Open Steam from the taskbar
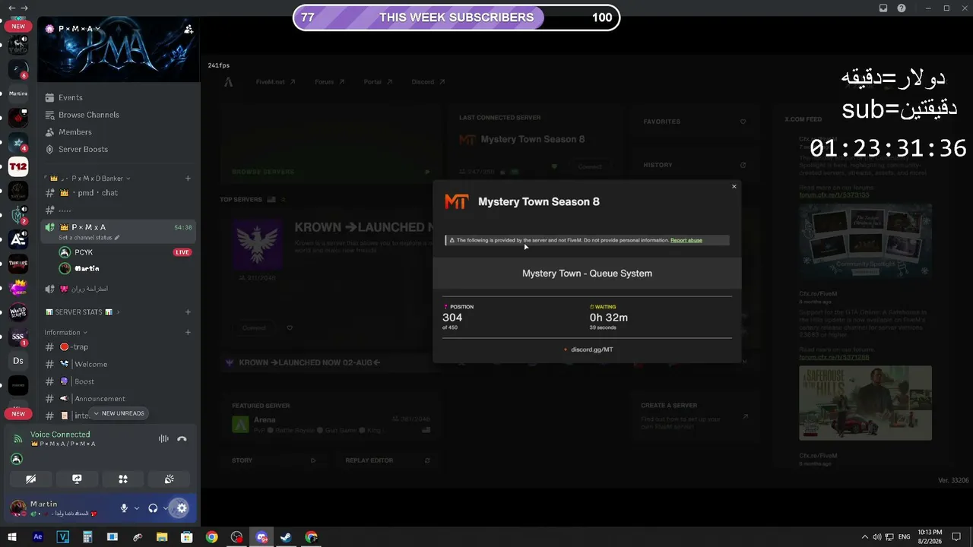 286,537
